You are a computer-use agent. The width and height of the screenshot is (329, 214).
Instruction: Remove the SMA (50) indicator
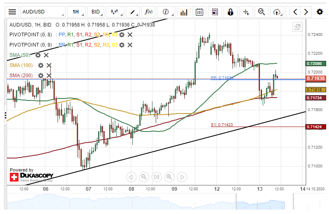coord(46,55)
